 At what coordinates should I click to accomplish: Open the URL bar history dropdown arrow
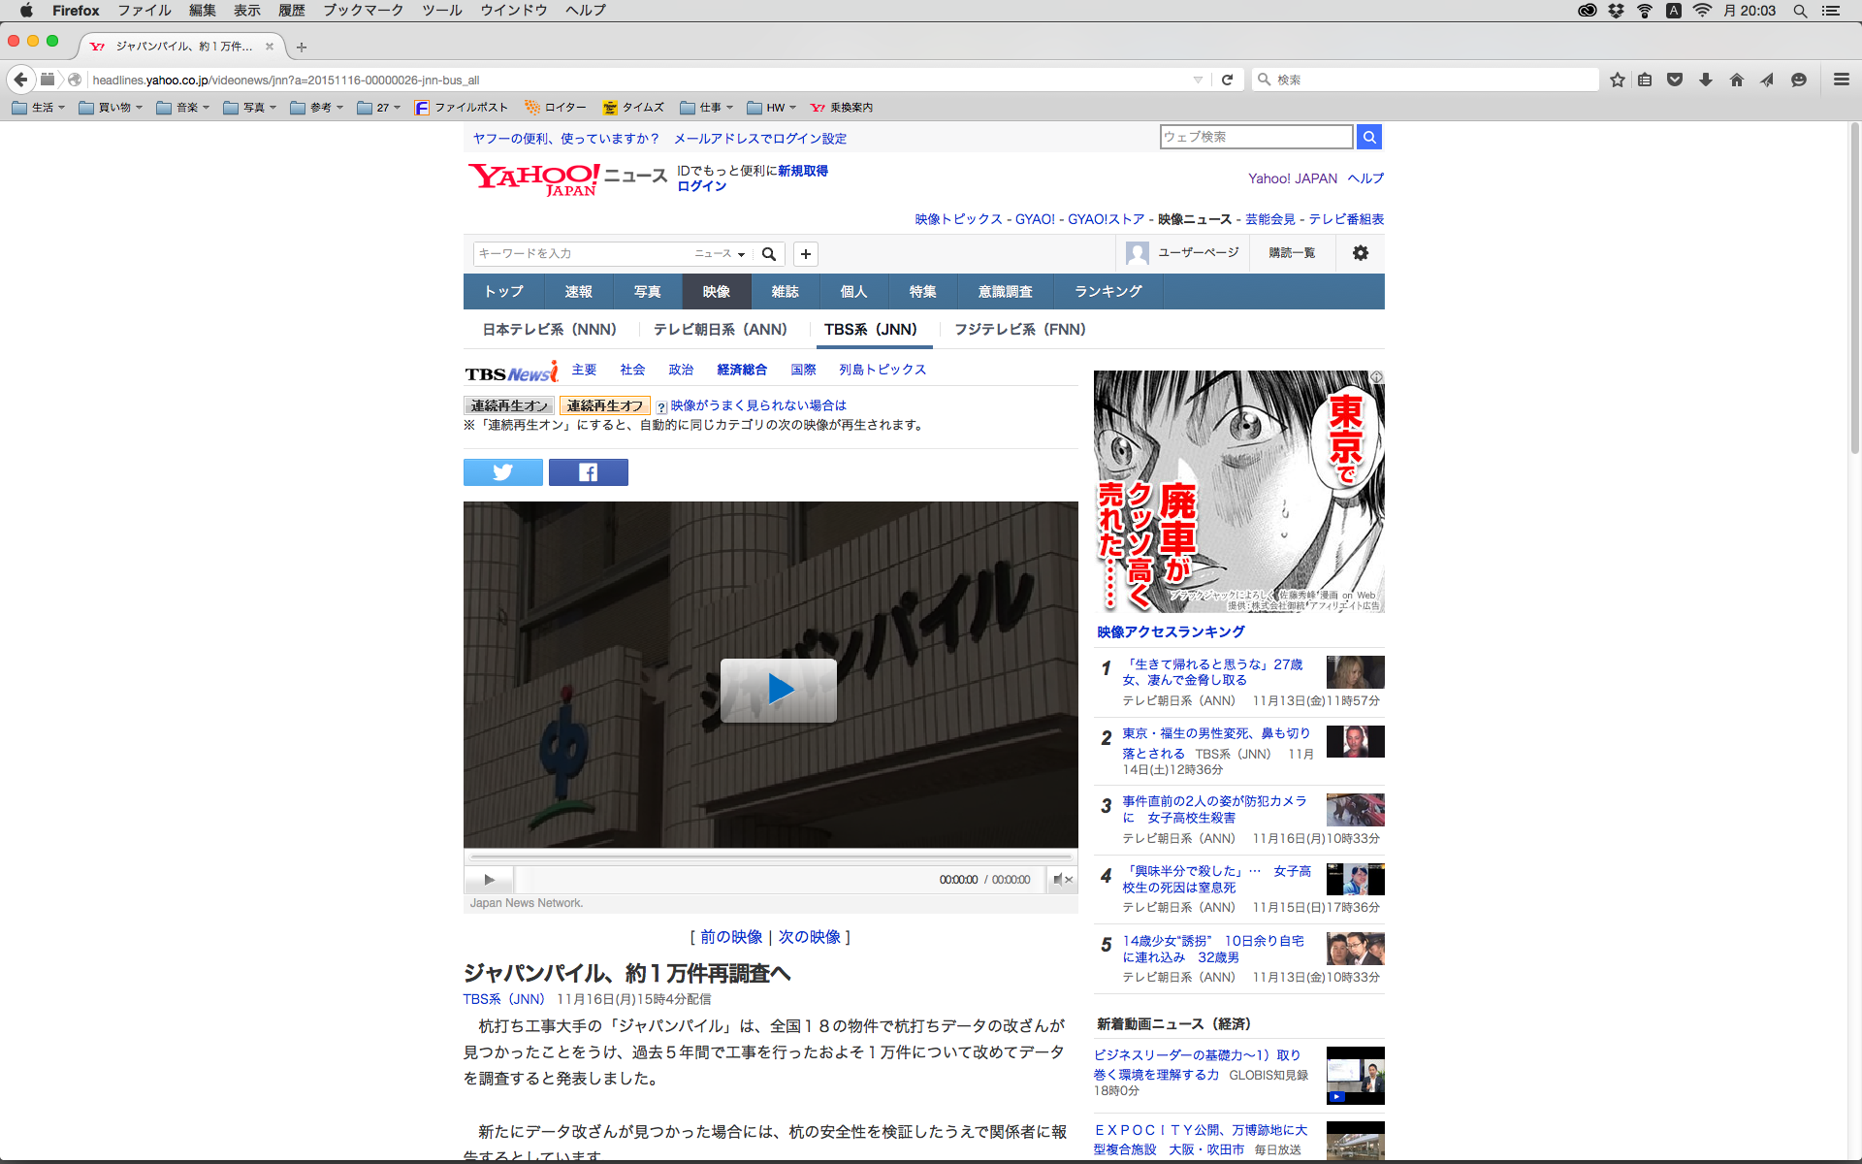1198,80
